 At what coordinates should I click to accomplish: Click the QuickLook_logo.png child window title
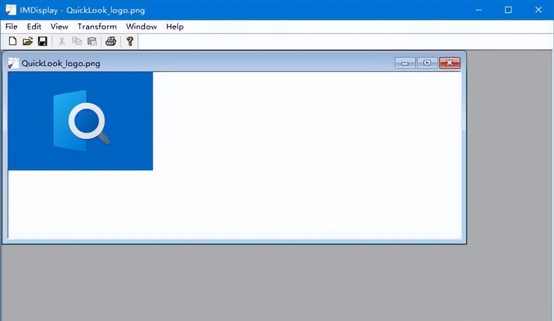61,64
